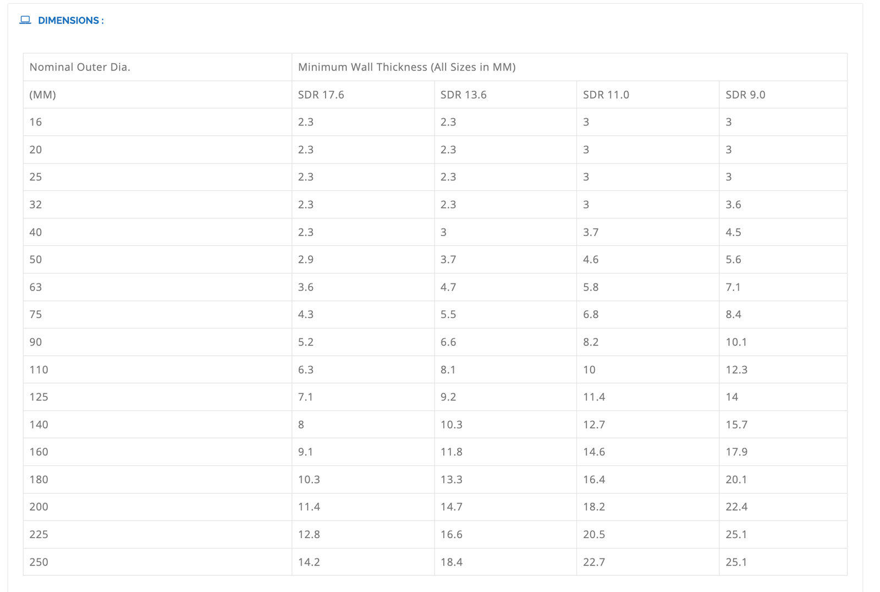Select the 250 outer diameter row label

pyautogui.click(x=38, y=562)
